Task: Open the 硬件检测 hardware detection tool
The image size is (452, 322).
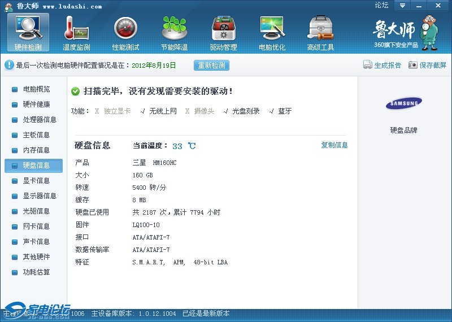Action: tap(28, 33)
